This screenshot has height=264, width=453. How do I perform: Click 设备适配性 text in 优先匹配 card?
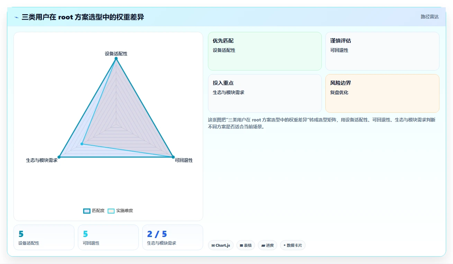pos(224,50)
